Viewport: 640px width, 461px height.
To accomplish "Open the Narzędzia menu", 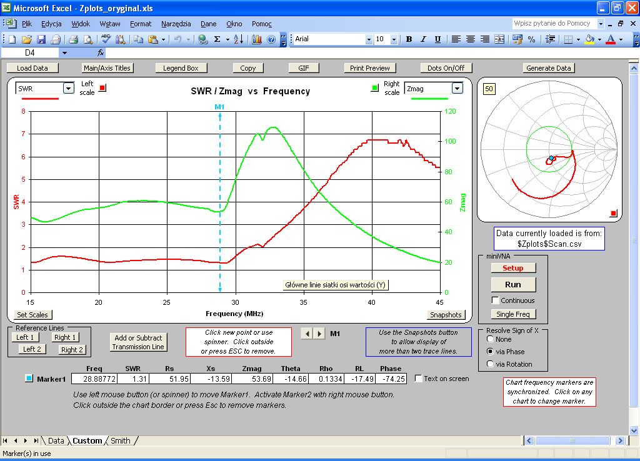I will (x=176, y=24).
